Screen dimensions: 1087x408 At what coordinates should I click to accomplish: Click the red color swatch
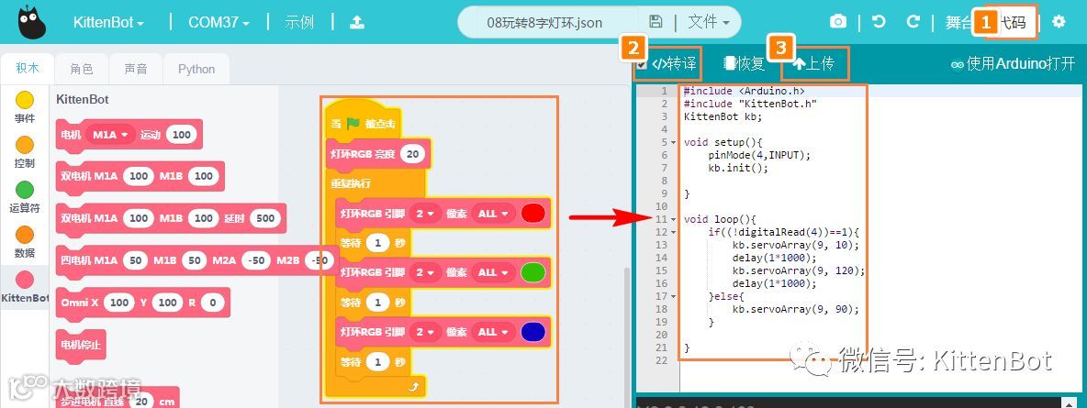(x=532, y=213)
